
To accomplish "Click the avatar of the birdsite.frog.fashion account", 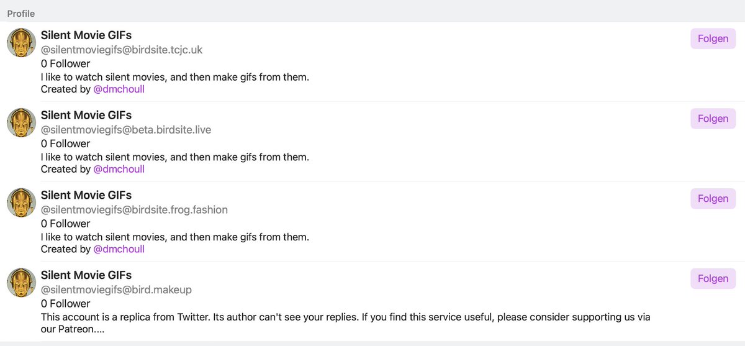I will pos(21,203).
